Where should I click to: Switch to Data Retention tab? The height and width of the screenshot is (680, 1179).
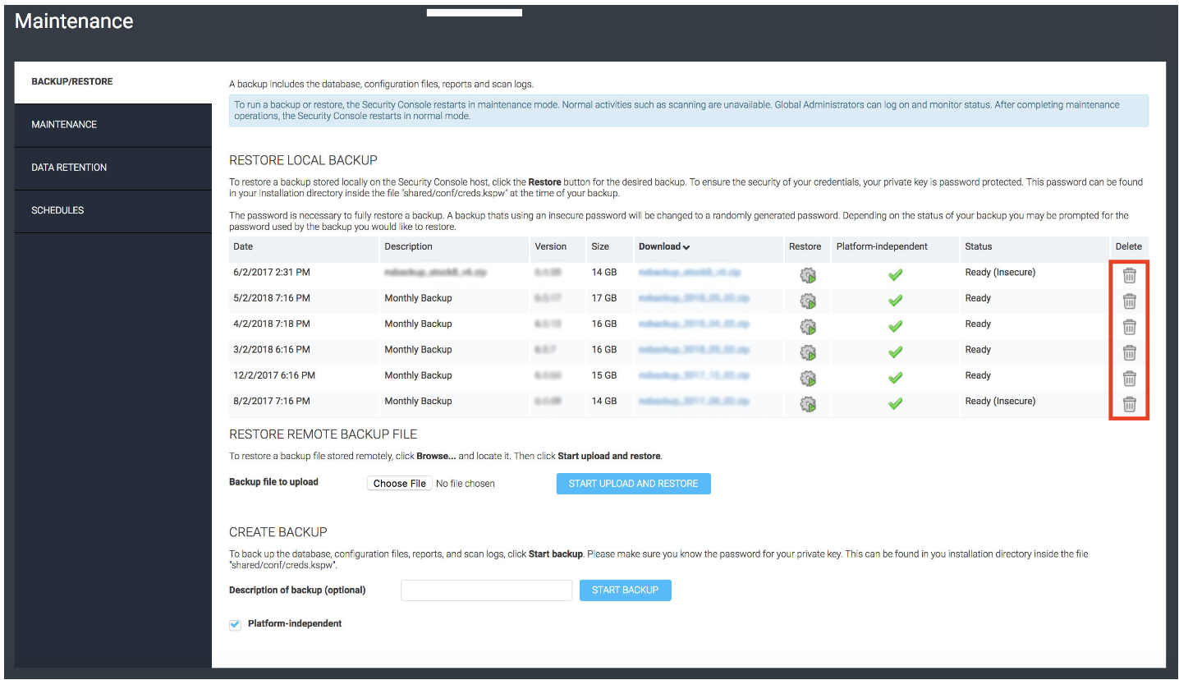(69, 168)
